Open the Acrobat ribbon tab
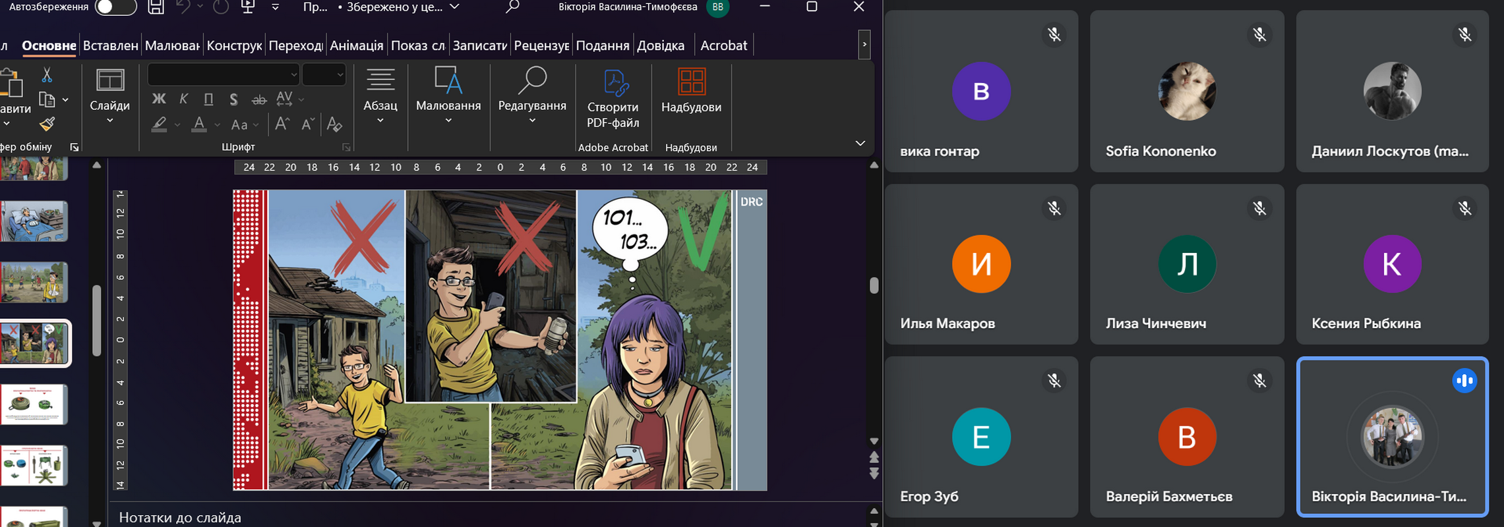 [723, 45]
